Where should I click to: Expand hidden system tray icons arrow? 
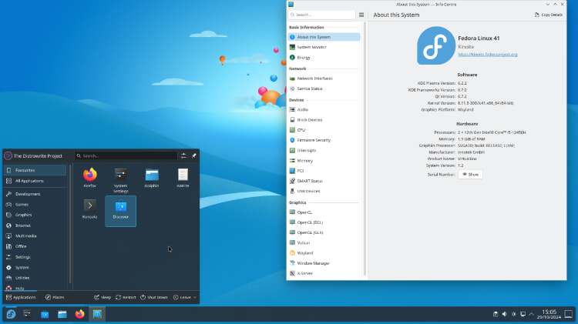pyautogui.click(x=531, y=314)
